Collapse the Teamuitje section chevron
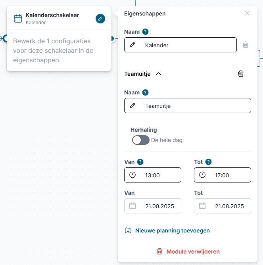263x265 pixels. point(158,74)
